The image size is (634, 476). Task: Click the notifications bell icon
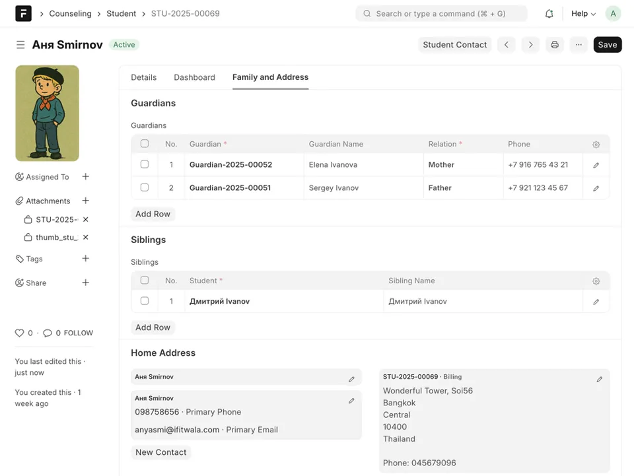click(549, 14)
